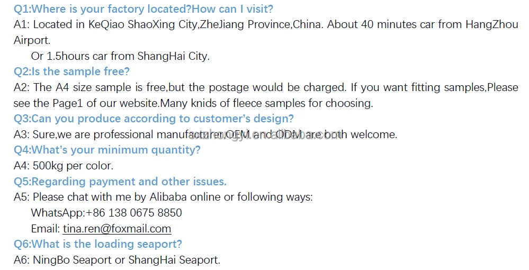Select the Q2 'Is the sample free?' heading

point(71,71)
